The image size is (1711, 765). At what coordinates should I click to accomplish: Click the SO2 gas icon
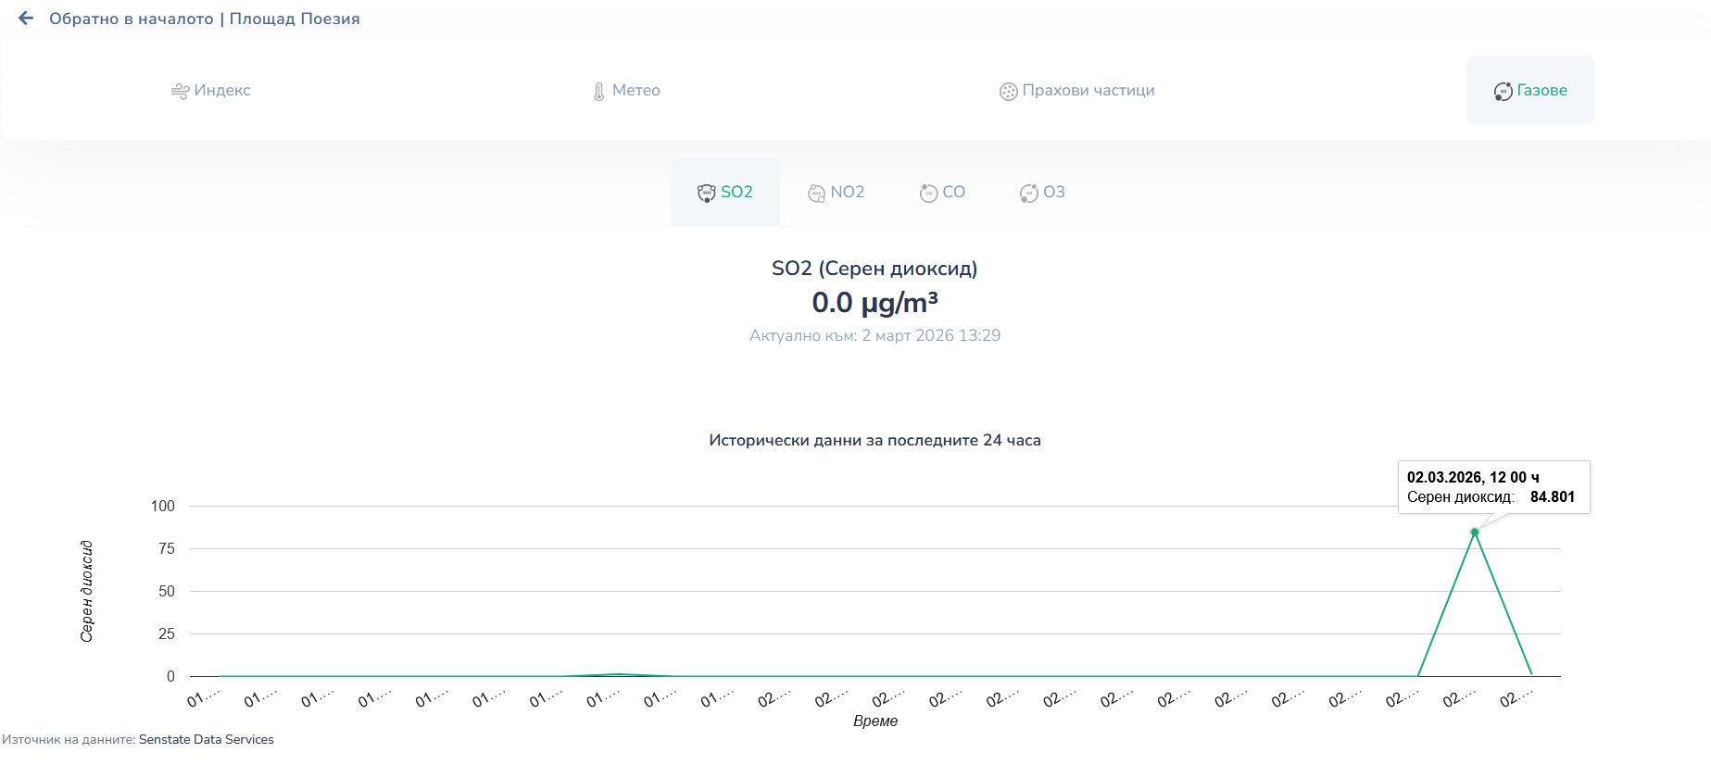706,193
